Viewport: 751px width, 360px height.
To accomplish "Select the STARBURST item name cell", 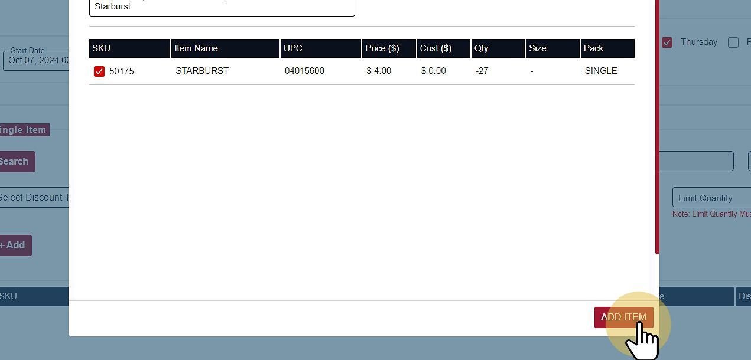I will (202, 71).
